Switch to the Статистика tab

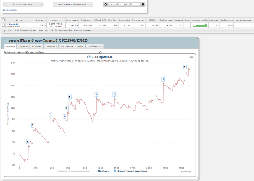[51, 47]
